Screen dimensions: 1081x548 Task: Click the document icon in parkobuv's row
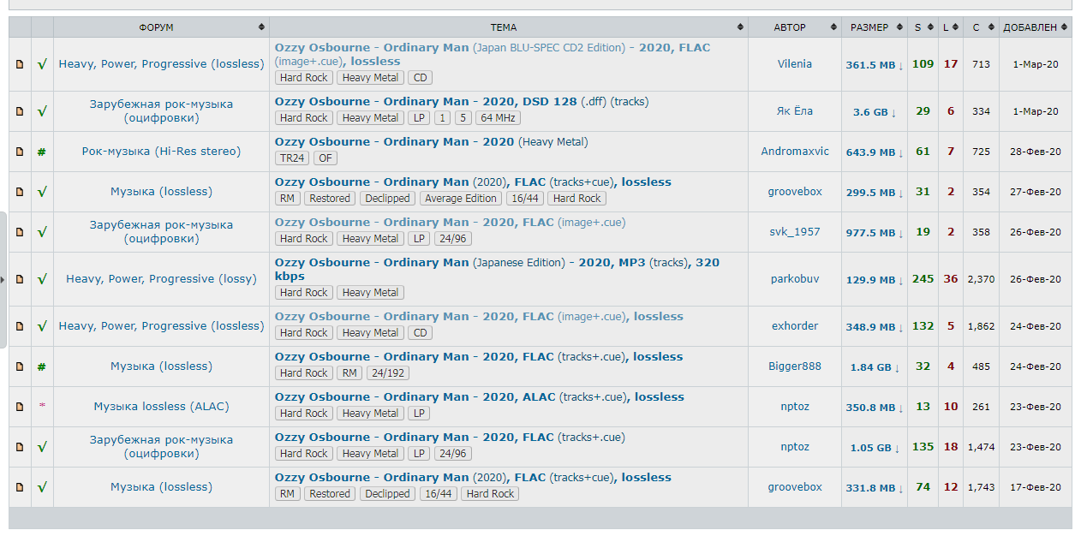(20, 279)
